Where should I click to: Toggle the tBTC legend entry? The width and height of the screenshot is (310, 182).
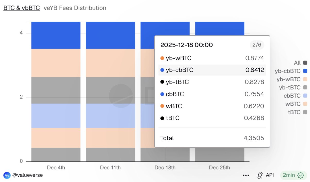pos(305,112)
